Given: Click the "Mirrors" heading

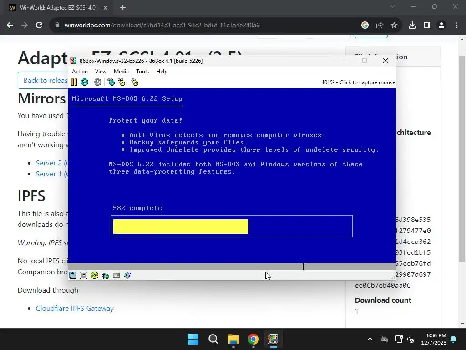Looking at the screenshot, I should tap(41, 98).
